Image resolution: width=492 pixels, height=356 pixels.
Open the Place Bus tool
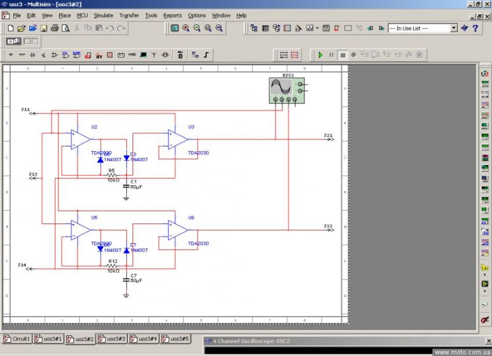206,55
